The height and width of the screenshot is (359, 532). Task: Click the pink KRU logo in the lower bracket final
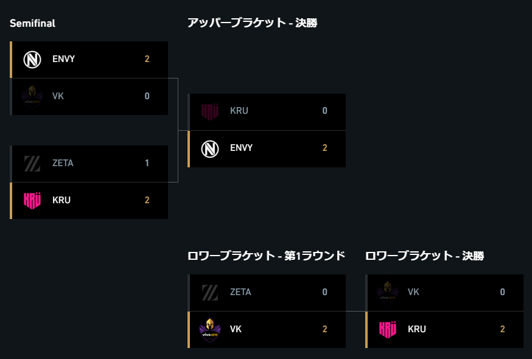tap(388, 329)
